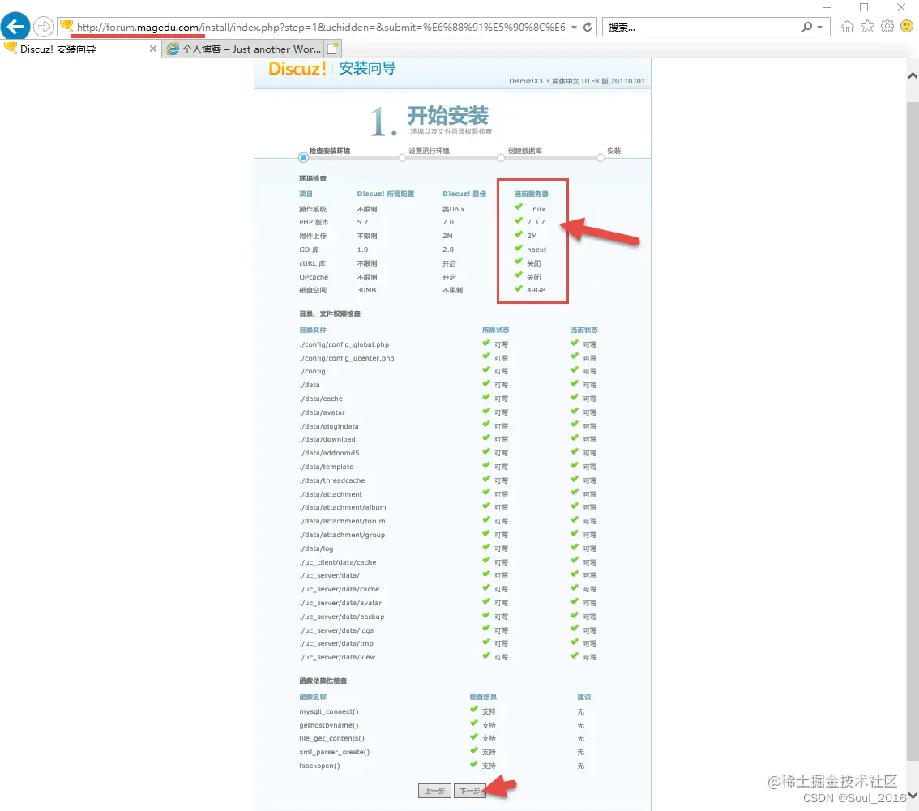Viewport: 919px width, 811px height.
Task: Maximize the browser window
Action: tap(864, 7)
